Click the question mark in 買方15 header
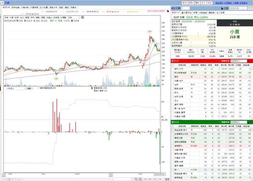 click(x=219, y=61)
